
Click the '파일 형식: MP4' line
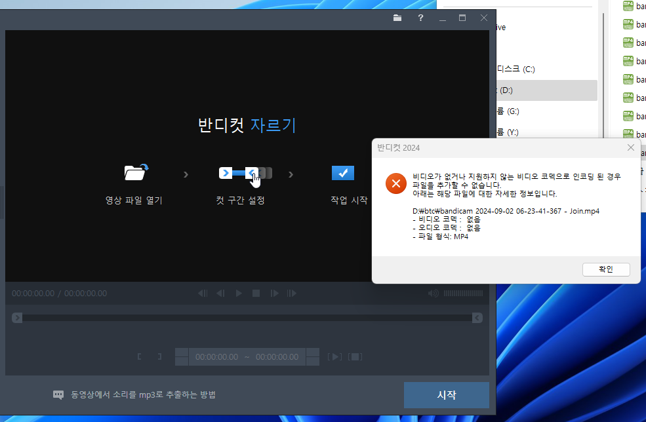(x=441, y=237)
